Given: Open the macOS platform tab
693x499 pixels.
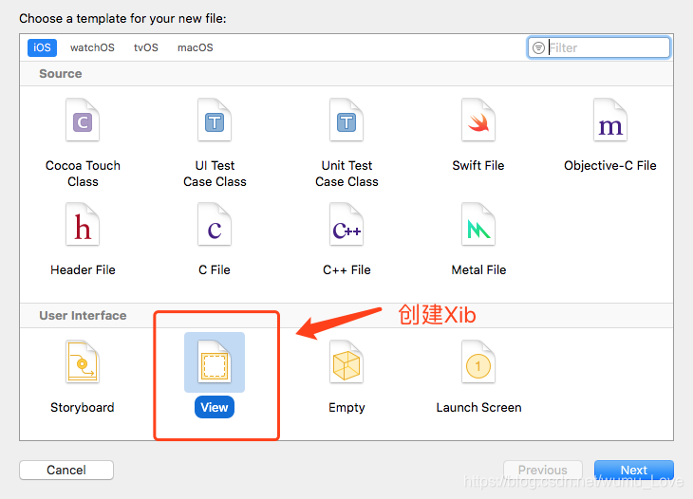Looking at the screenshot, I should (x=195, y=47).
